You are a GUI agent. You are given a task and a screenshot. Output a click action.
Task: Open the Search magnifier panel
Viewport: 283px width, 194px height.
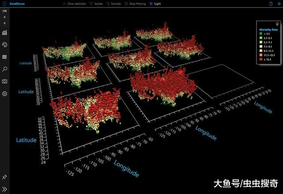click(x=5, y=69)
